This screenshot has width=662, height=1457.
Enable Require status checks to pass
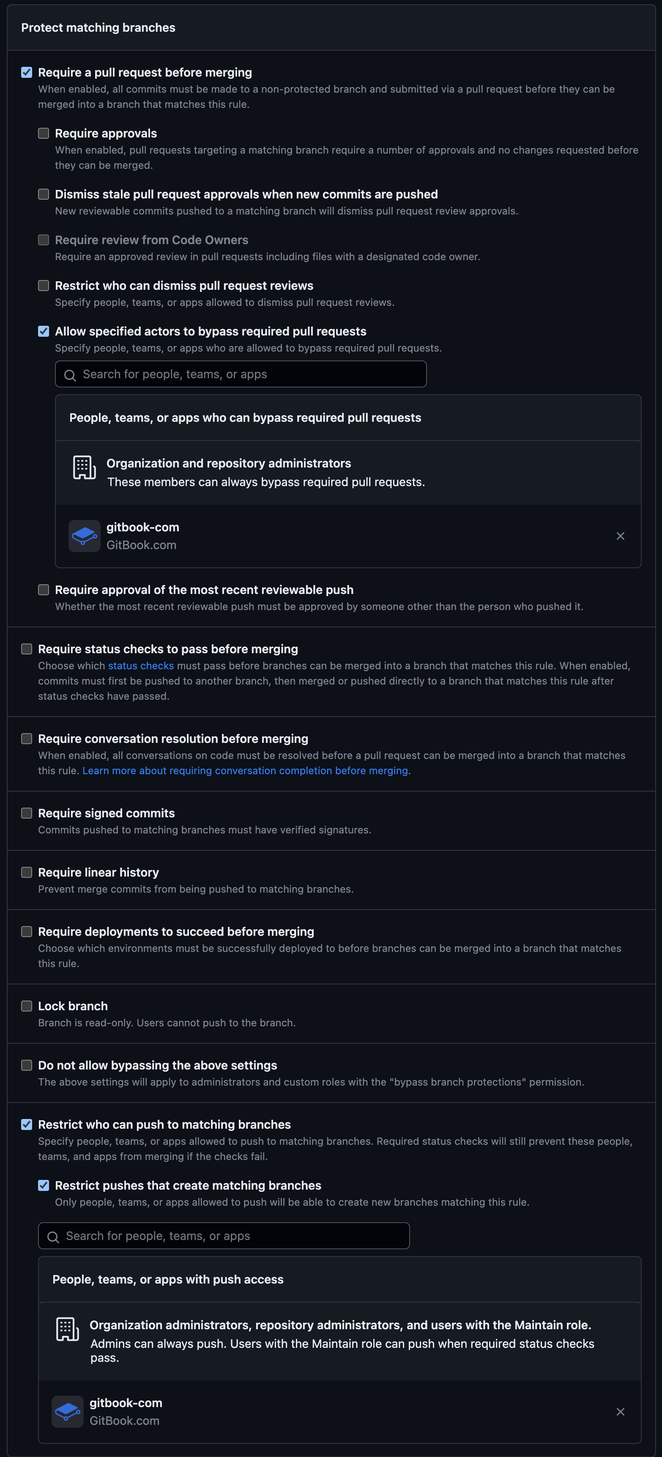point(27,649)
